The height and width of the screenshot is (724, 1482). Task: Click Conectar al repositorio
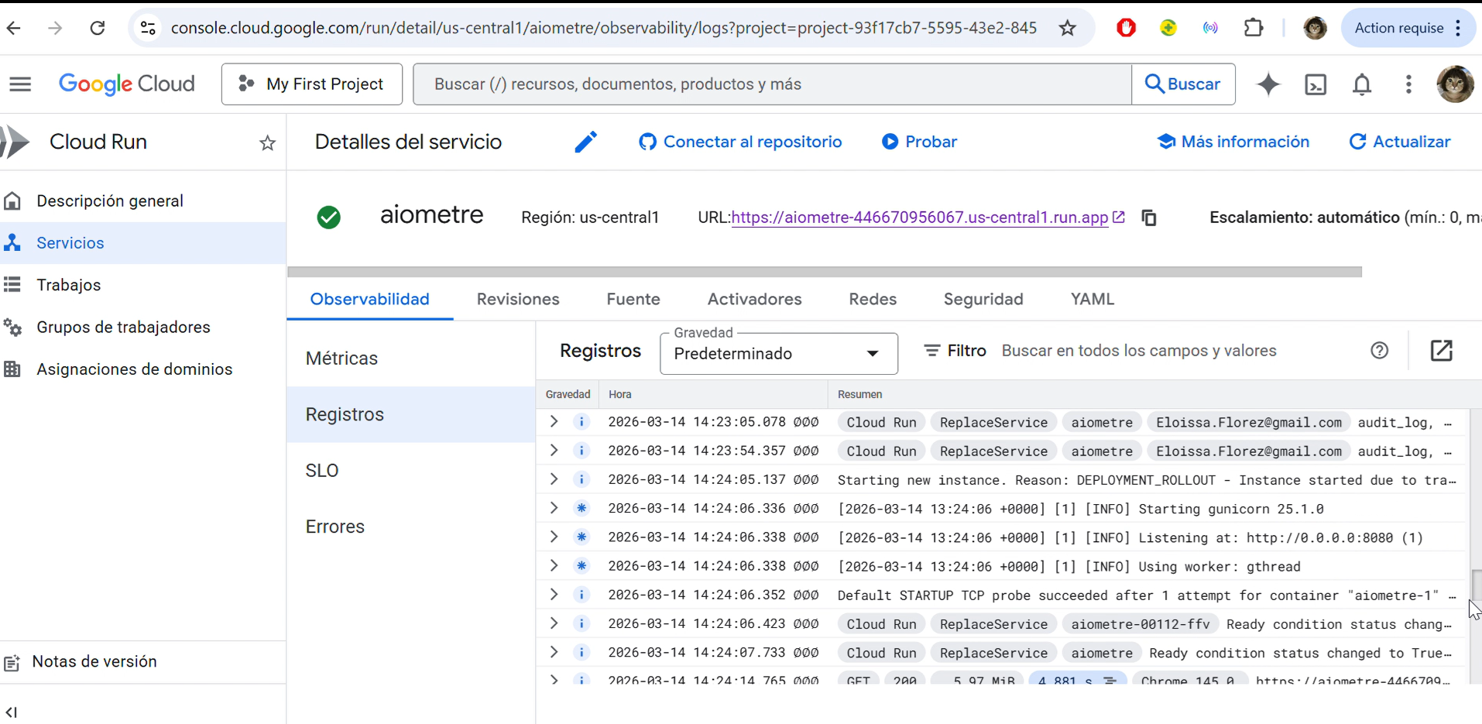740,142
